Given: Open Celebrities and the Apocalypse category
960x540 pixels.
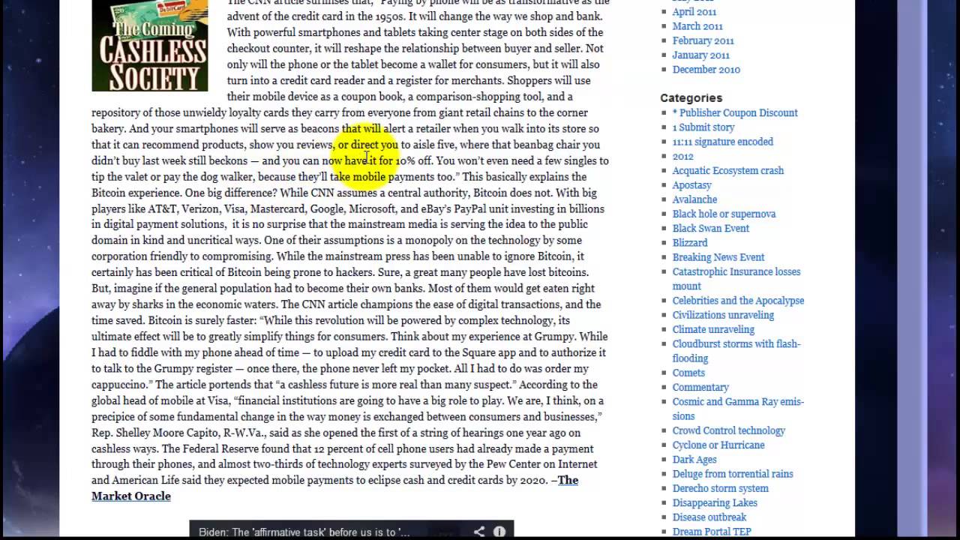Looking at the screenshot, I should [738, 301].
